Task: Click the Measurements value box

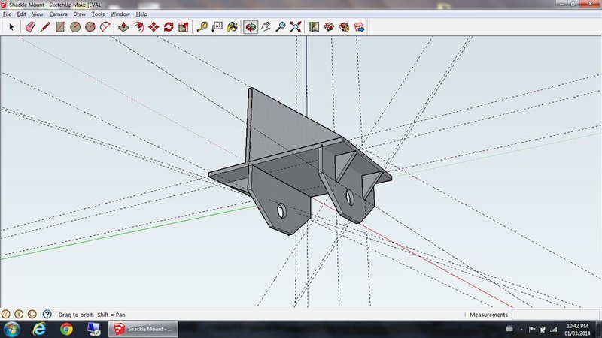Action: (x=555, y=315)
